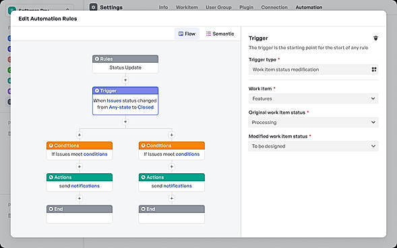Click the Rules node header icon
This screenshot has width=397, height=248.
pos(97,59)
